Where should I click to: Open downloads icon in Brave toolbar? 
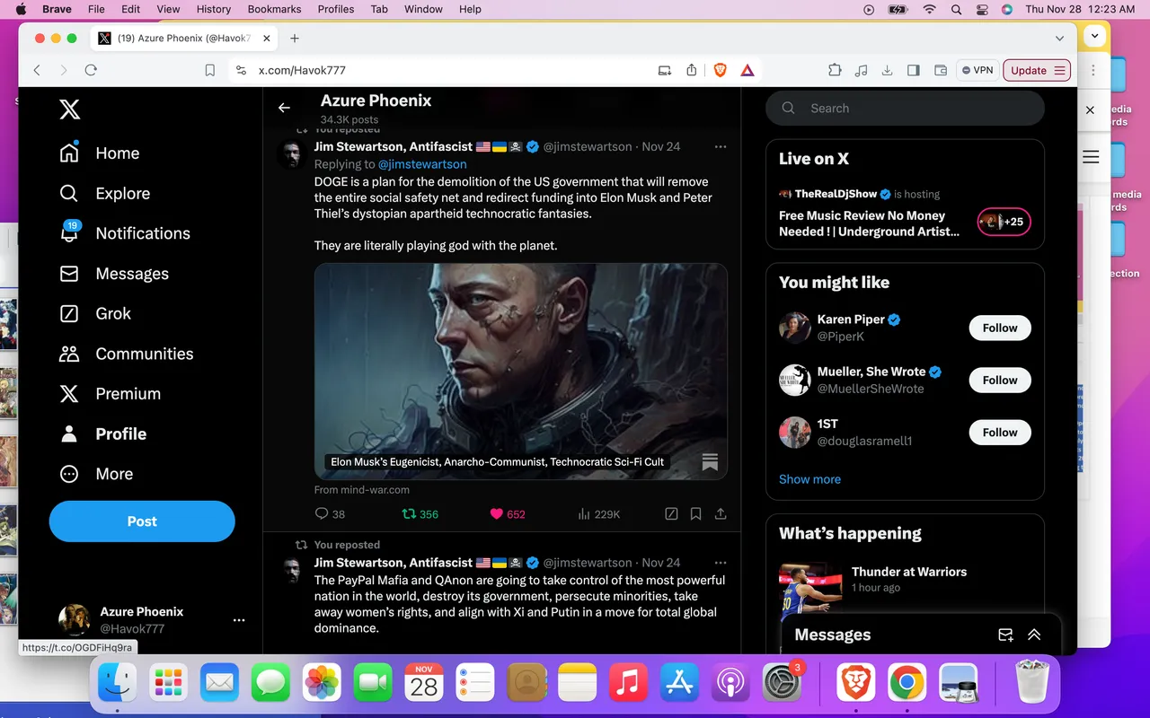(888, 70)
